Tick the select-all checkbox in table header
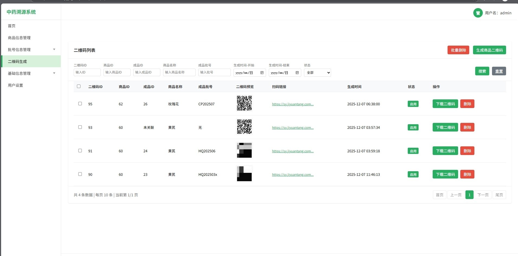Screen dimensions: 518x256 coord(79,86)
